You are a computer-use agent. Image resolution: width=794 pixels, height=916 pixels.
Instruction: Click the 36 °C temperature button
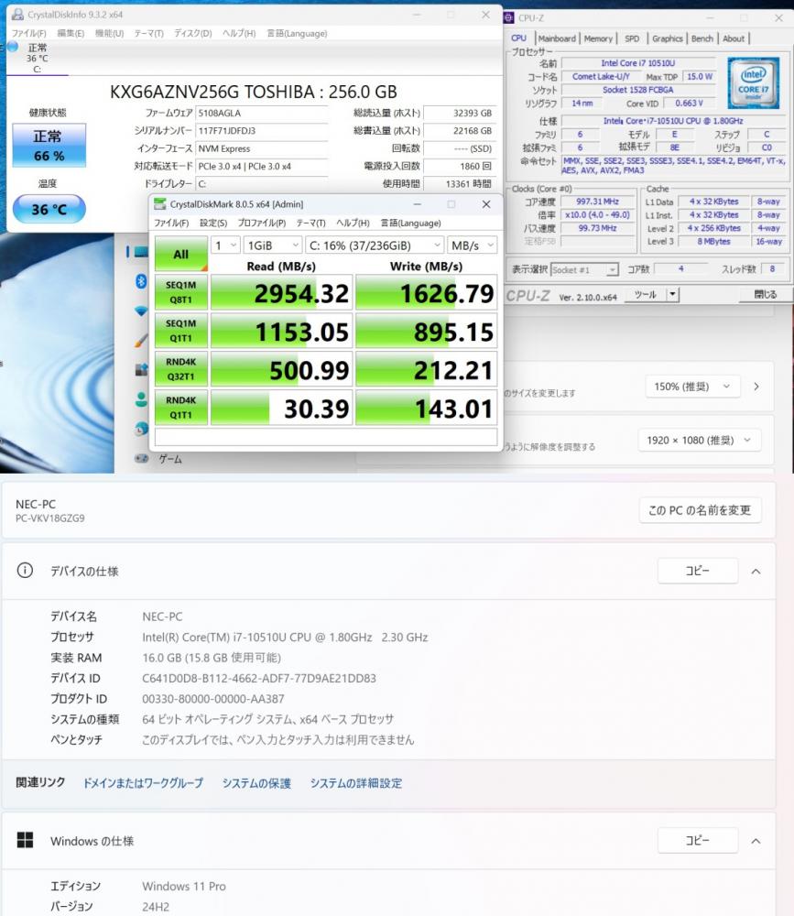[49, 209]
